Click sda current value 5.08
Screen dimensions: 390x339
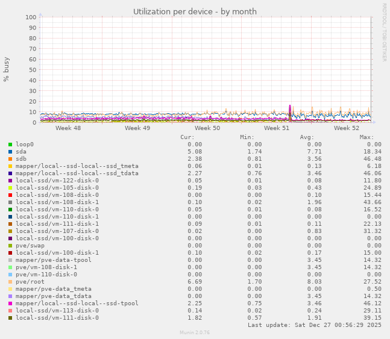point(195,152)
